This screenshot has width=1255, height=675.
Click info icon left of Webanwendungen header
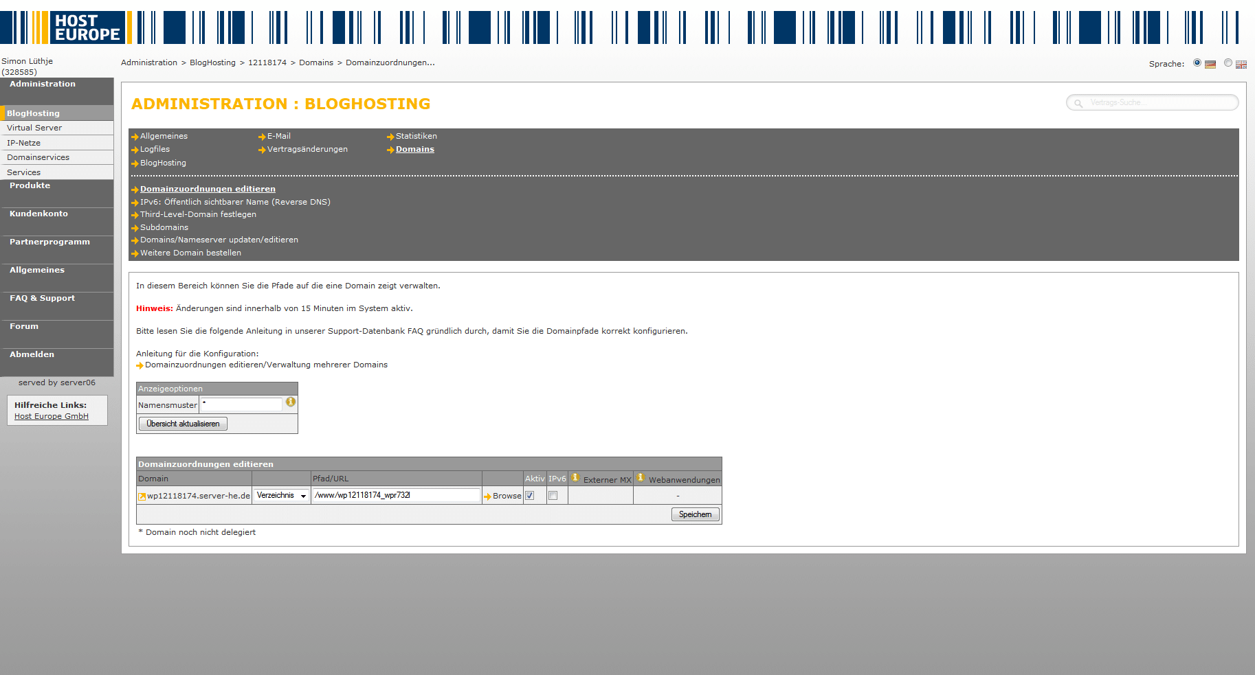click(x=641, y=478)
